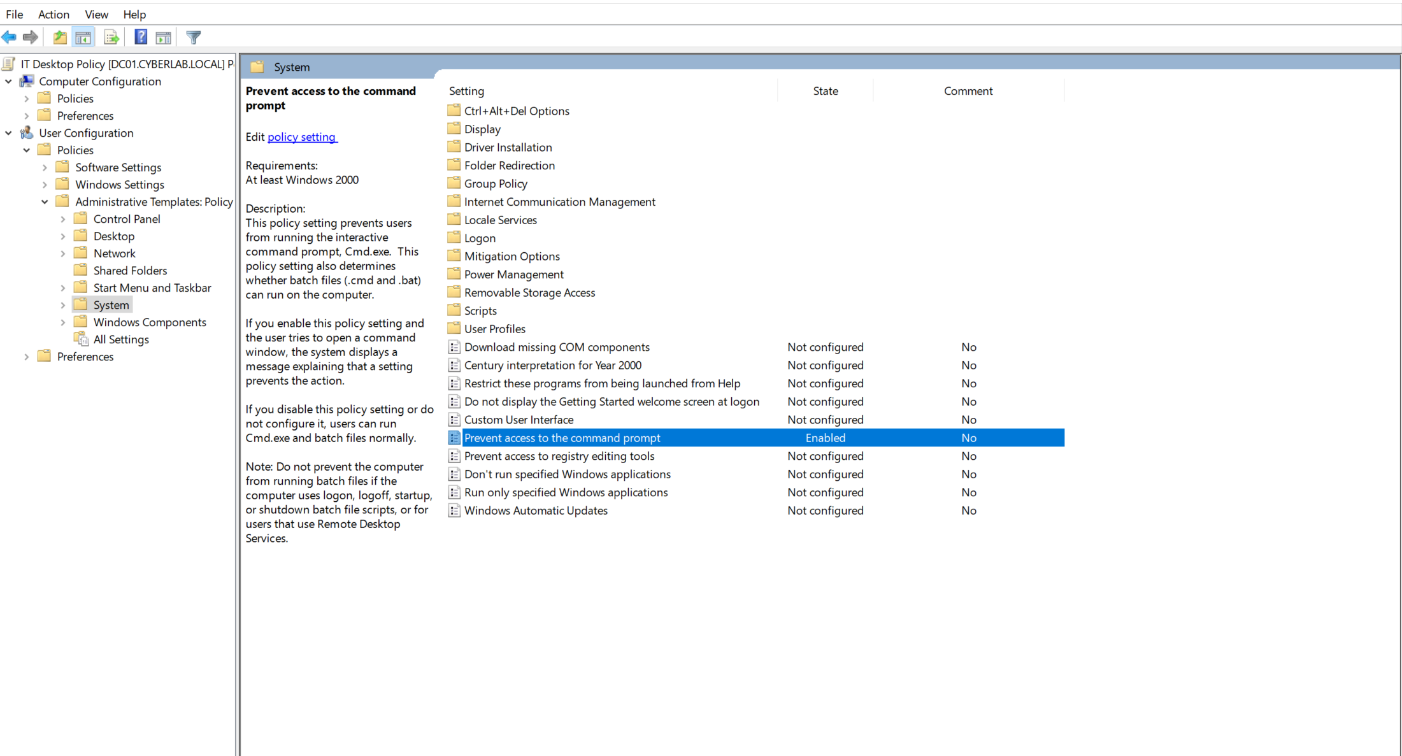Open the Locale Services folder
The height and width of the screenshot is (756, 1402).
(x=500, y=220)
